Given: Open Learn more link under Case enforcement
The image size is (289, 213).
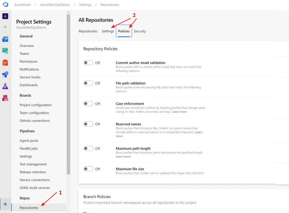Looking at the screenshot, I should coord(179,112).
